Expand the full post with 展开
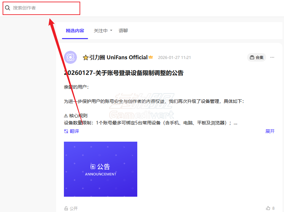Image resolution: width=284 pixels, height=212 pixels. (x=270, y=131)
